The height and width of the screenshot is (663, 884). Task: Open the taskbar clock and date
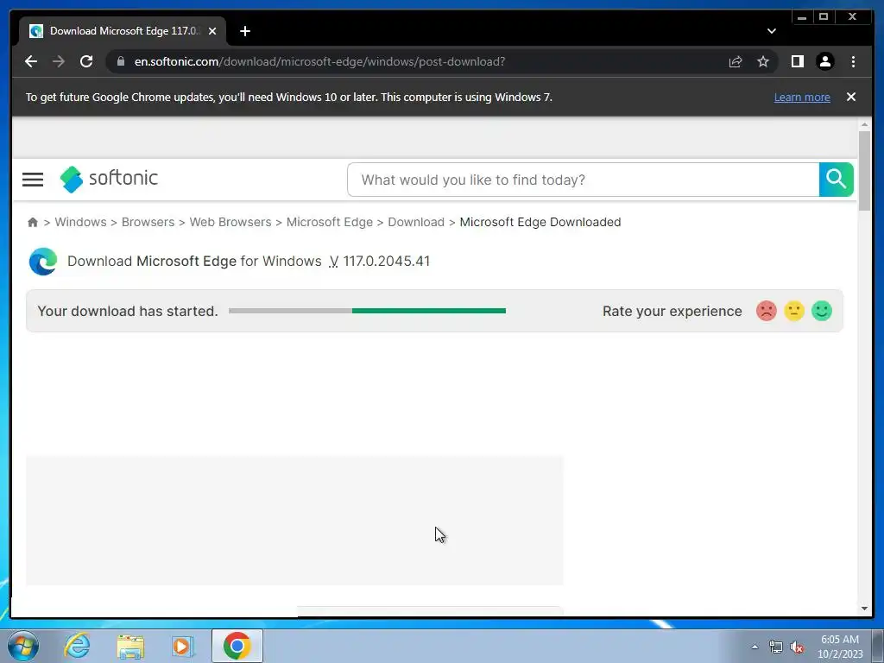tap(840, 647)
